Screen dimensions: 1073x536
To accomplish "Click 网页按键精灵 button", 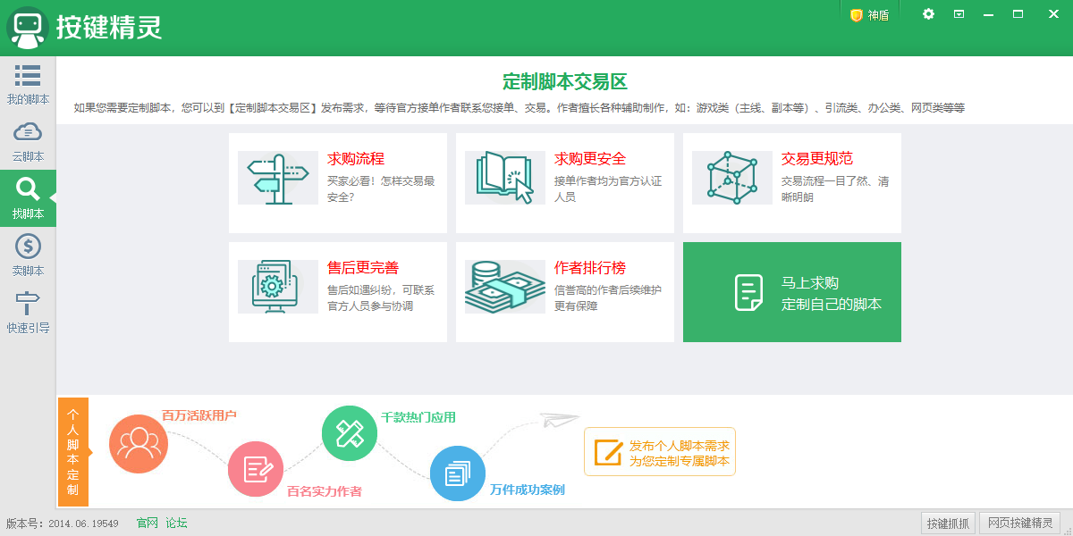I will pyautogui.click(x=1020, y=523).
